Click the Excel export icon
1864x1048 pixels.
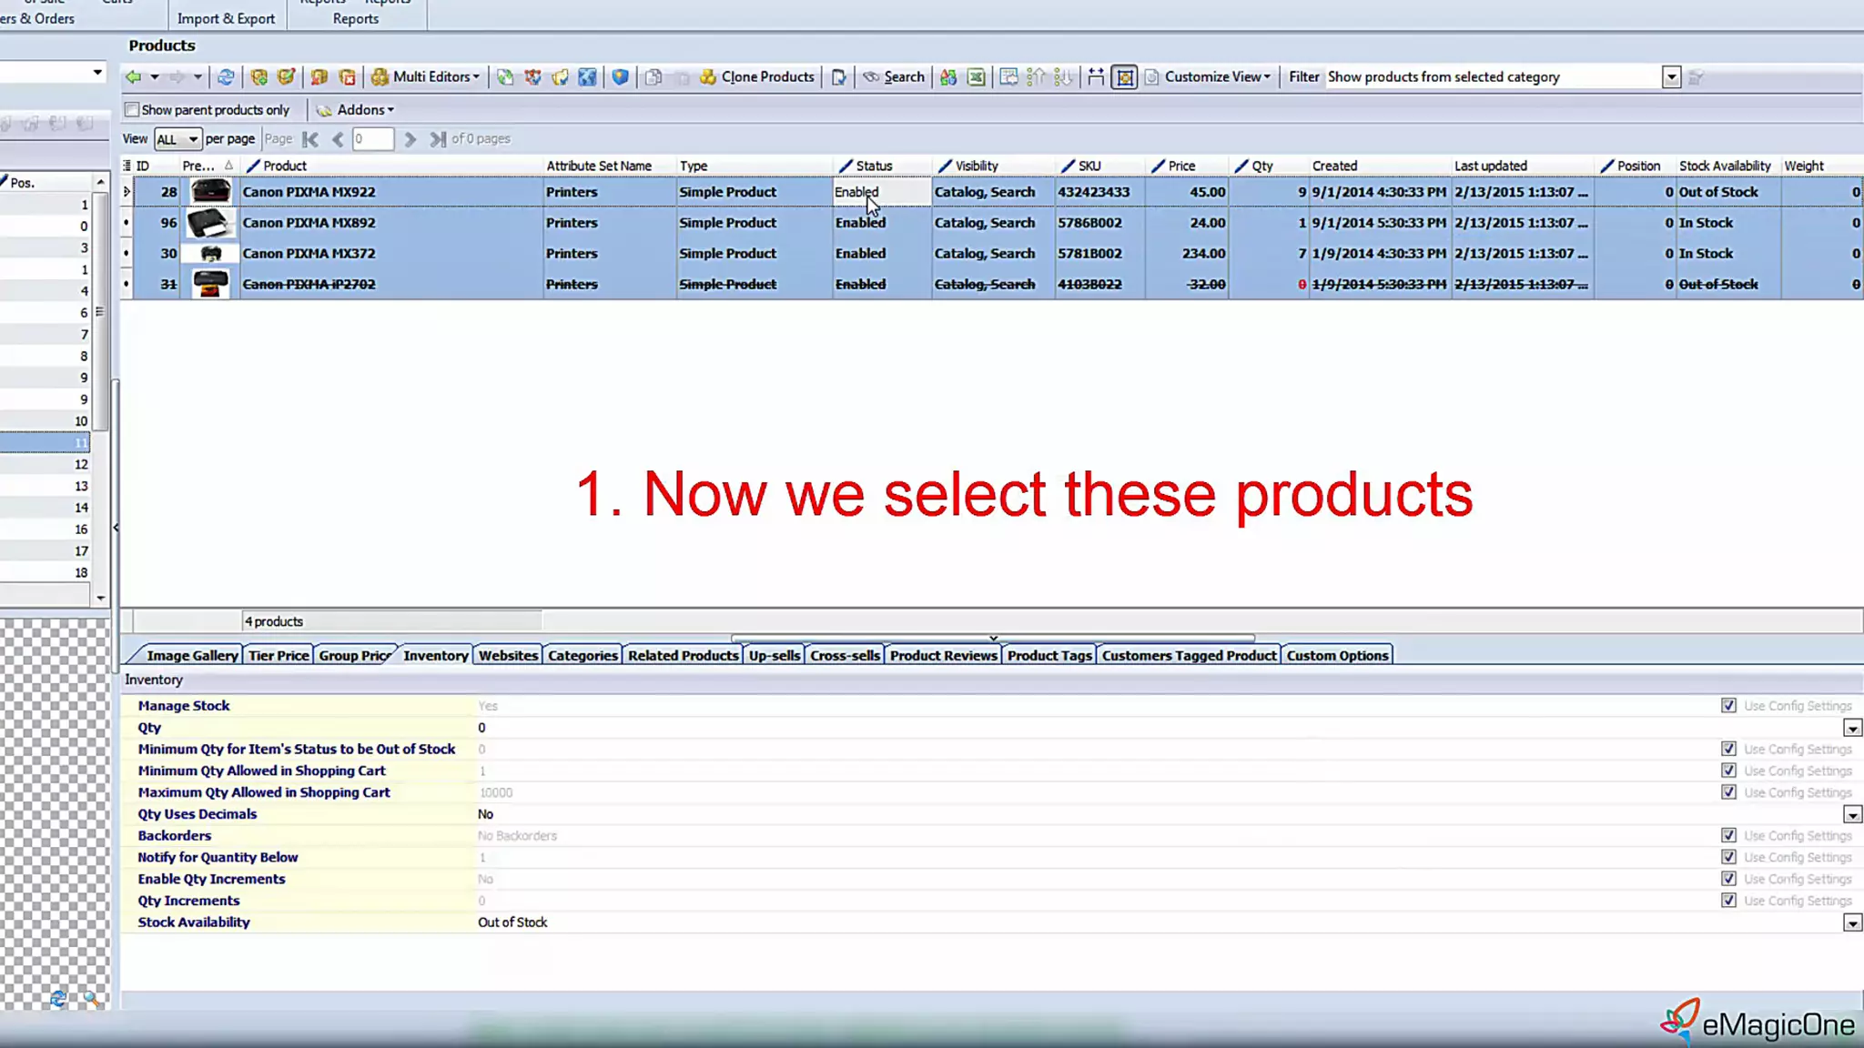click(x=976, y=77)
